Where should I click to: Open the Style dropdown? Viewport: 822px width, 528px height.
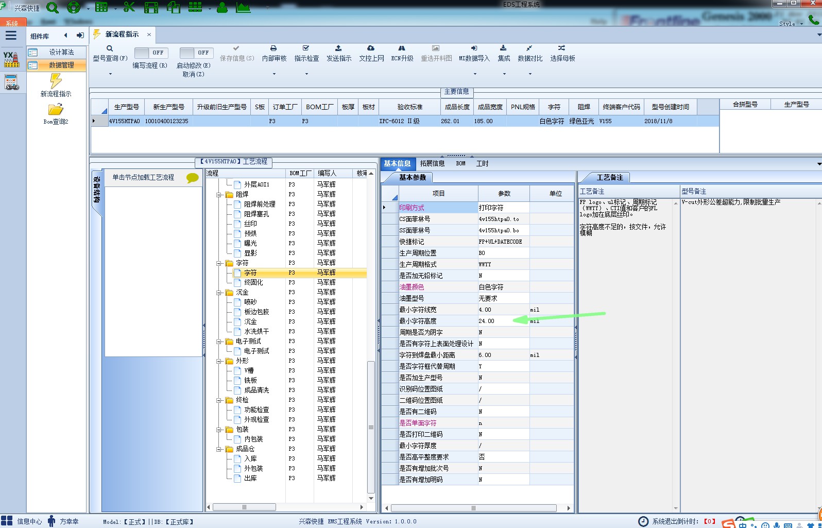pyautogui.click(x=791, y=24)
